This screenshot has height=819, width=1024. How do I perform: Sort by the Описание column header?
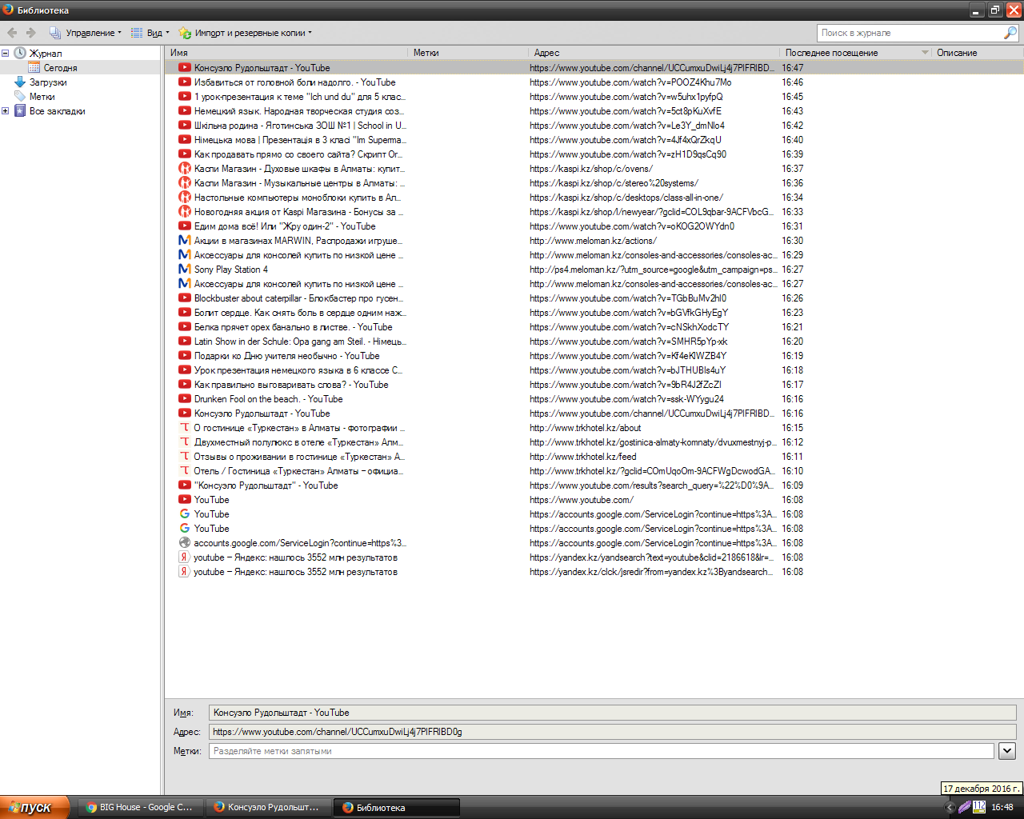pyautogui.click(x=978, y=53)
